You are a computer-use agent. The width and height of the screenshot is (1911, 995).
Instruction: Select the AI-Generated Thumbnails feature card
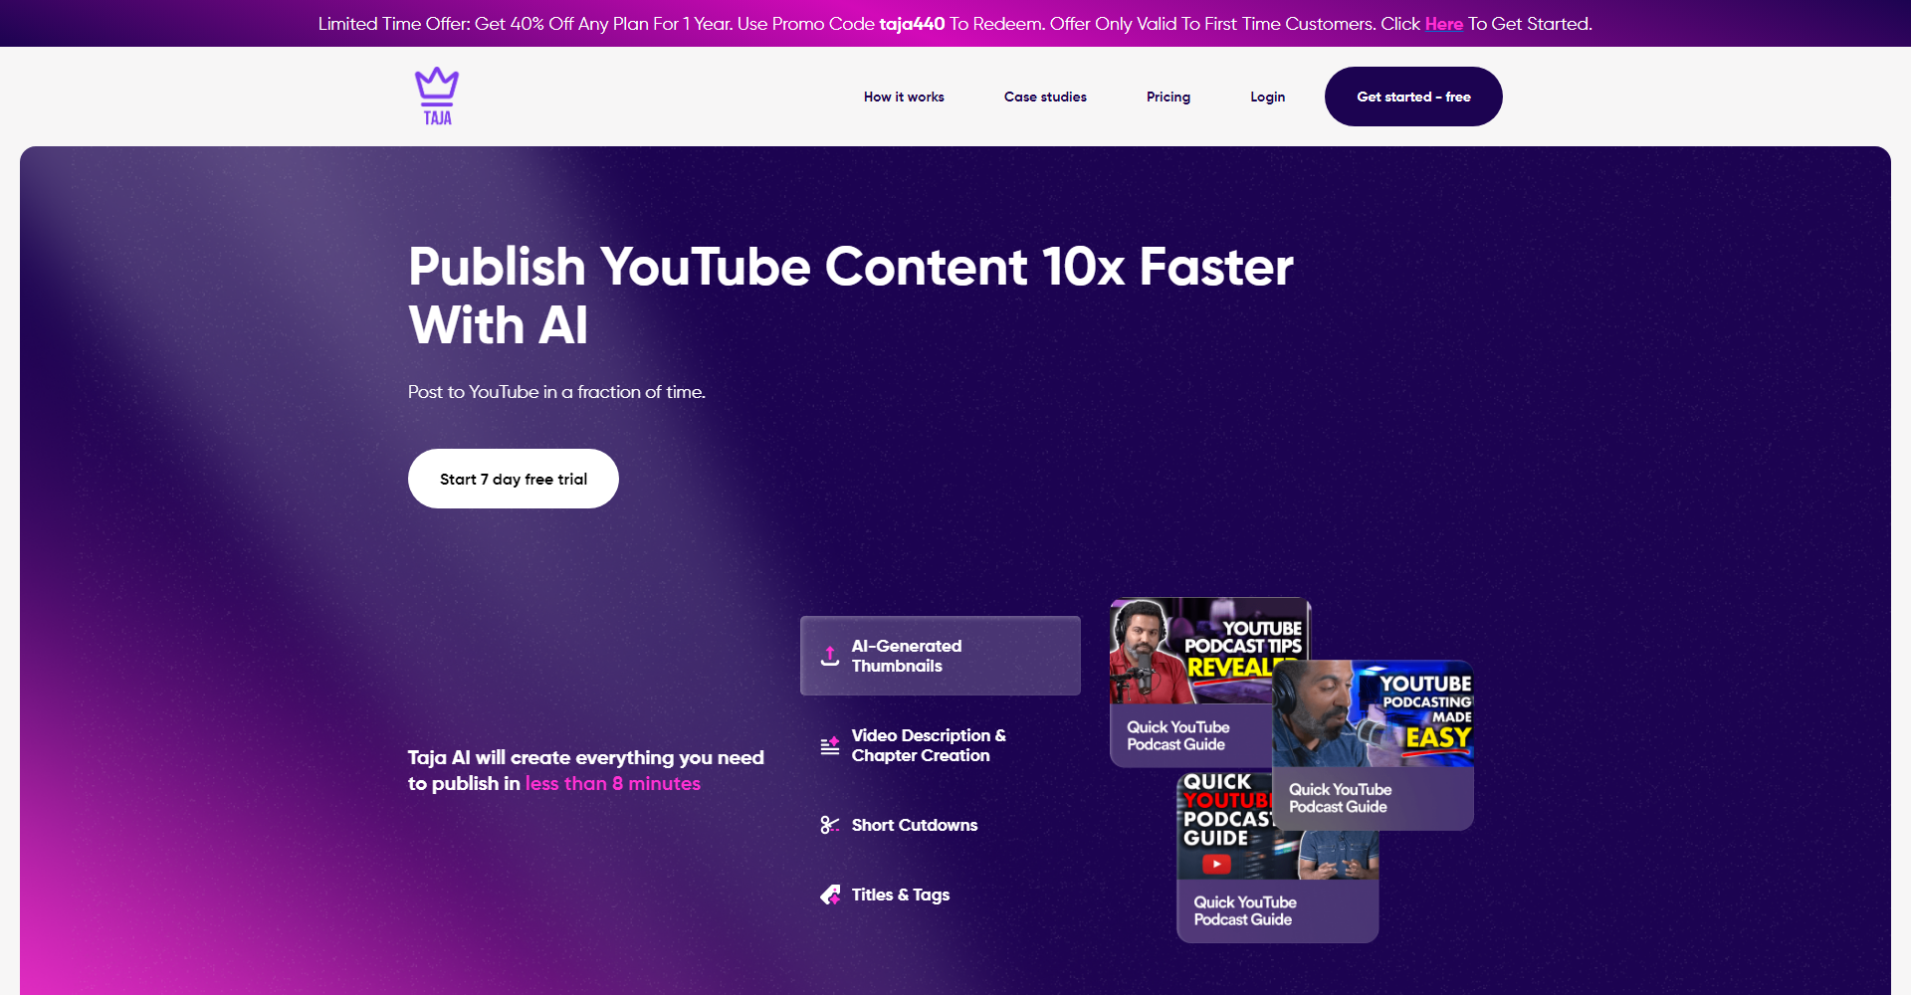[x=940, y=655]
